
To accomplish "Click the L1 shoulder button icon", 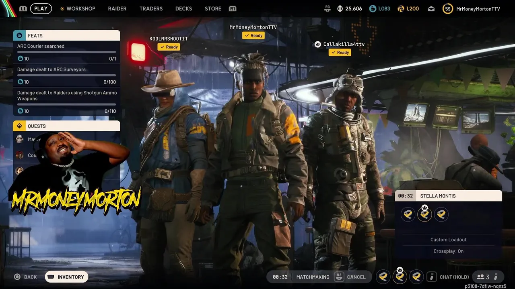I will (x=23, y=8).
